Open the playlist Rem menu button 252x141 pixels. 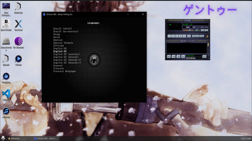coord(174,56)
